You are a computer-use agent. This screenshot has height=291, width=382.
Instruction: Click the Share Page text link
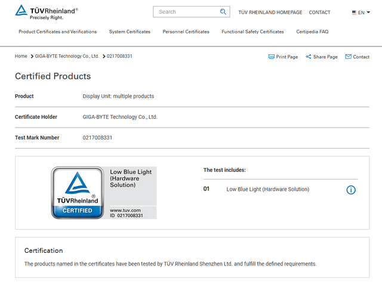tap(325, 57)
